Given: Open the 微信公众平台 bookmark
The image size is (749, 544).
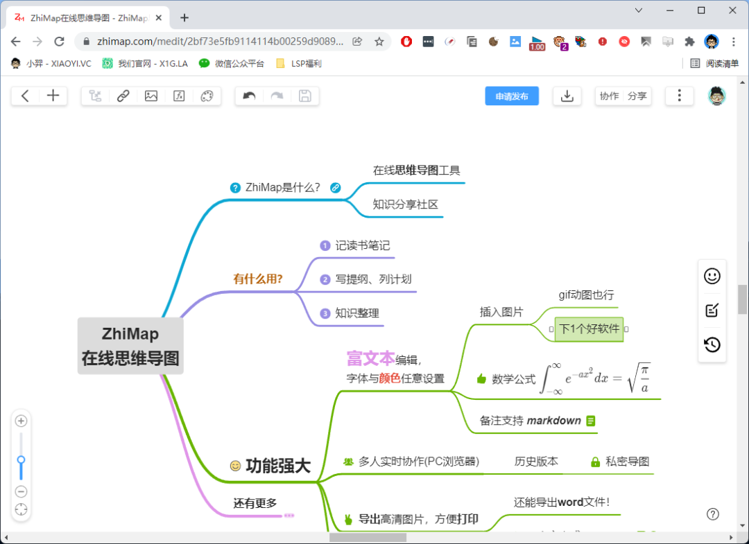Looking at the screenshot, I should (x=232, y=63).
